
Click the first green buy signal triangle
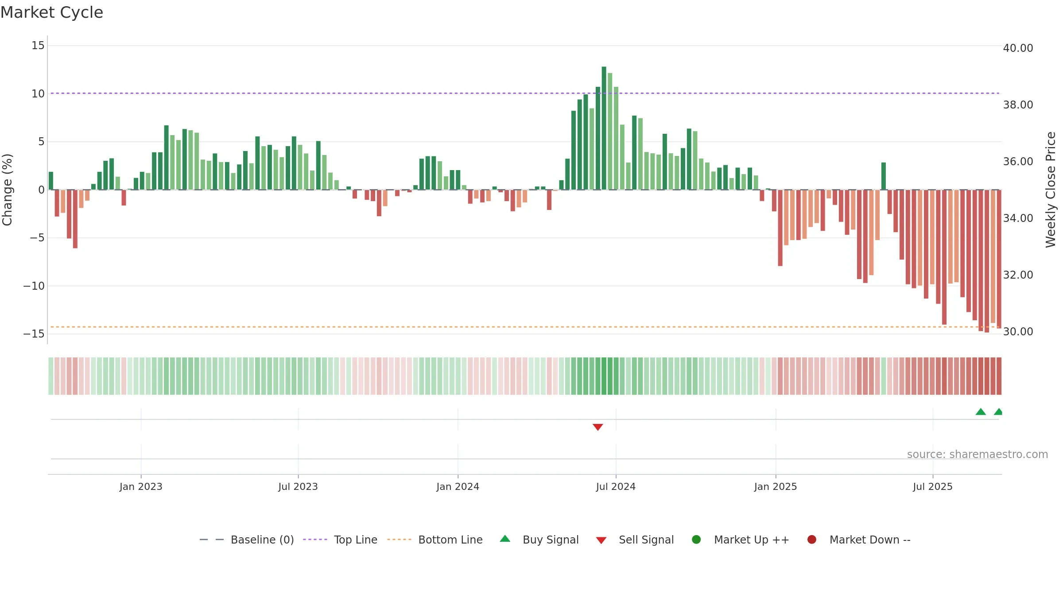(981, 412)
